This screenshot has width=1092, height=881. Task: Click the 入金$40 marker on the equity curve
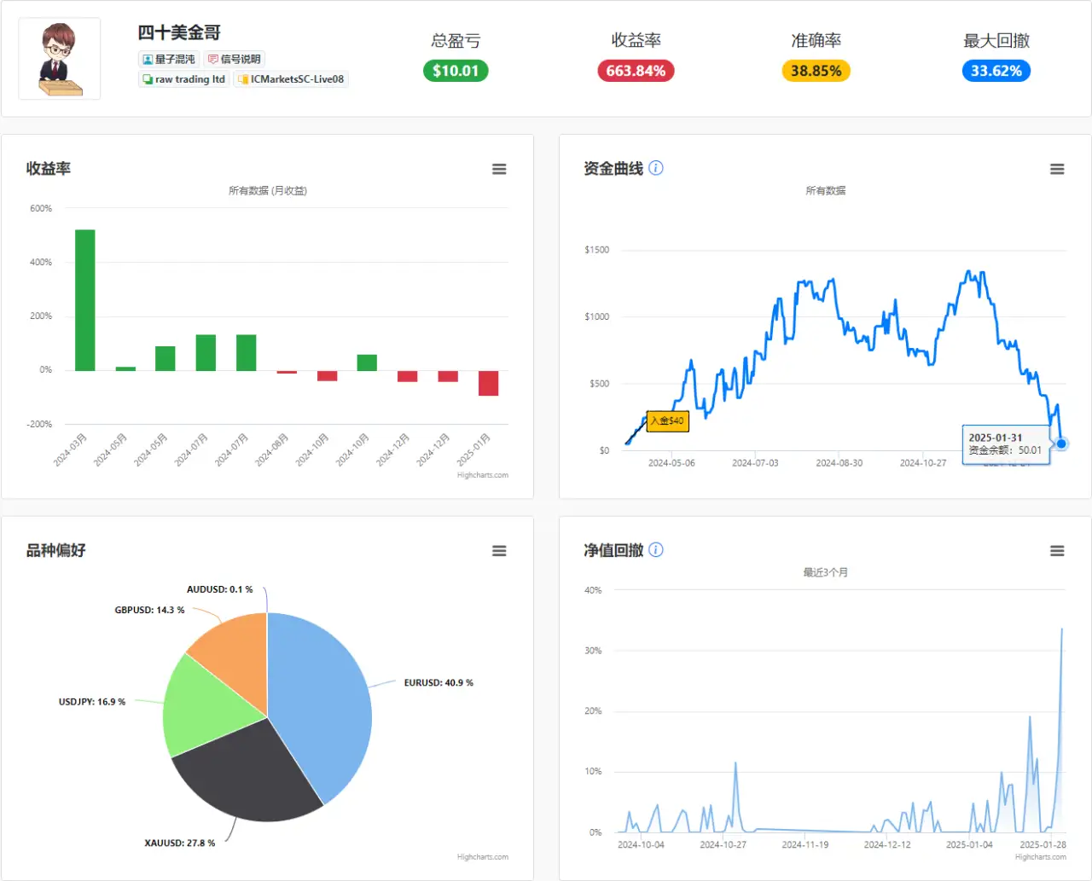click(x=667, y=420)
